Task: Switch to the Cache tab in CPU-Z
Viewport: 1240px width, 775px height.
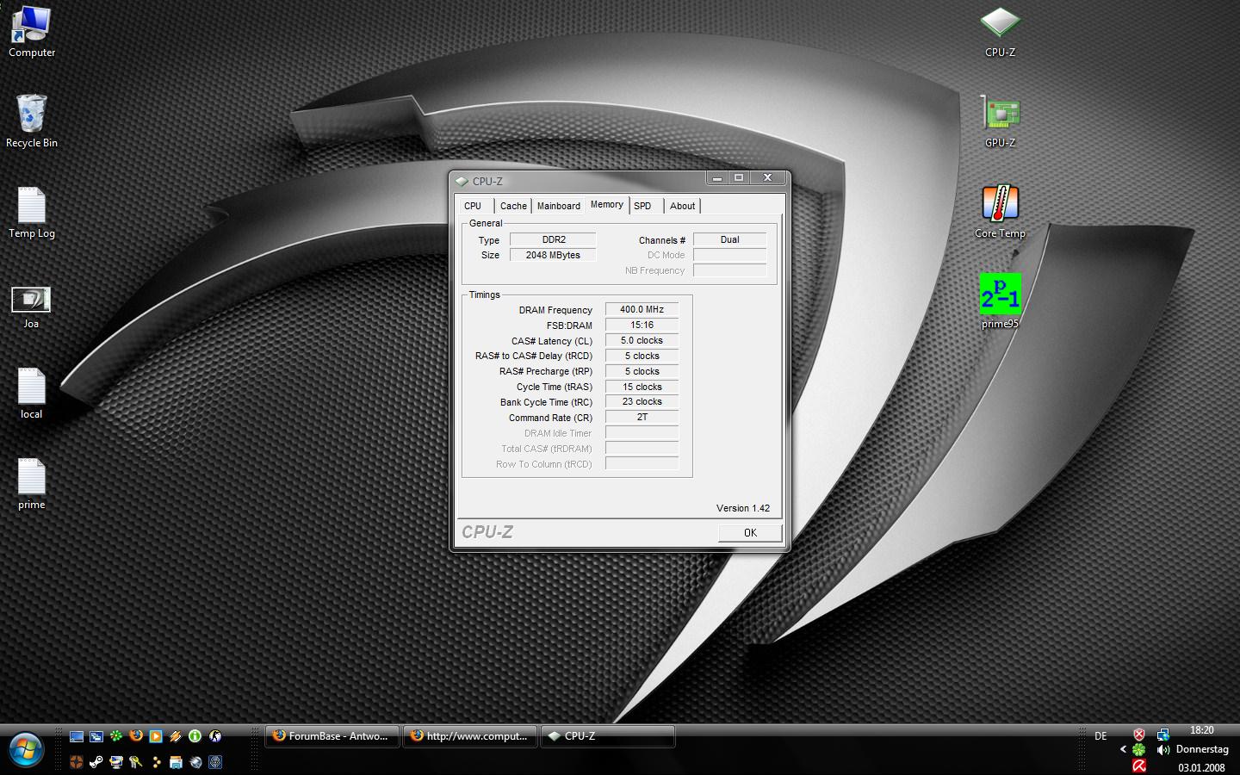Action: (513, 206)
